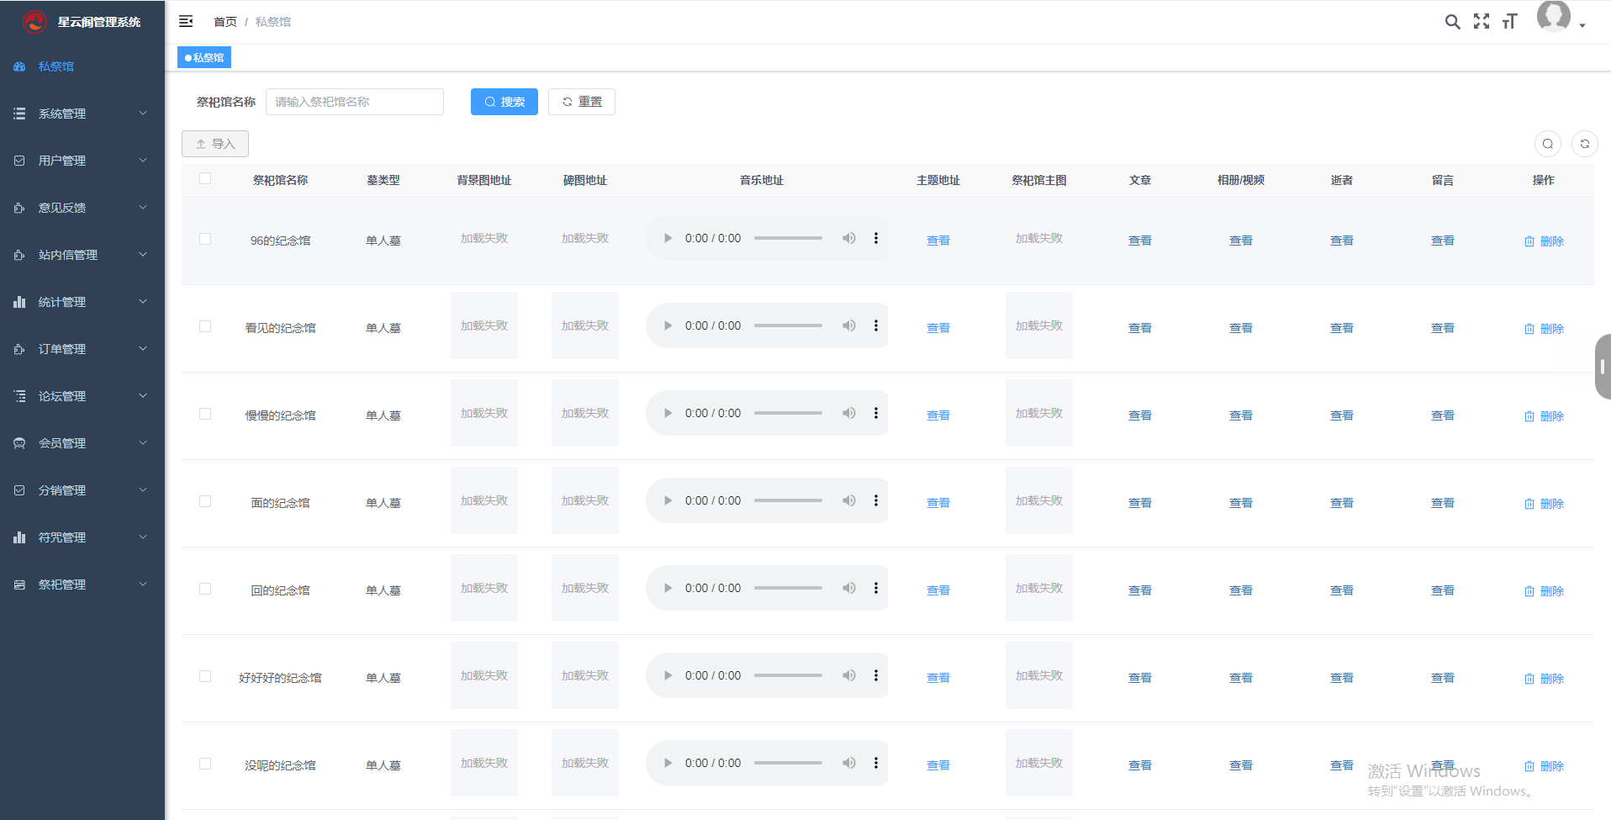
Task: Open the 好好好的纪念馆 祭祀馆主图 thumbnail
Action: click(x=1039, y=675)
